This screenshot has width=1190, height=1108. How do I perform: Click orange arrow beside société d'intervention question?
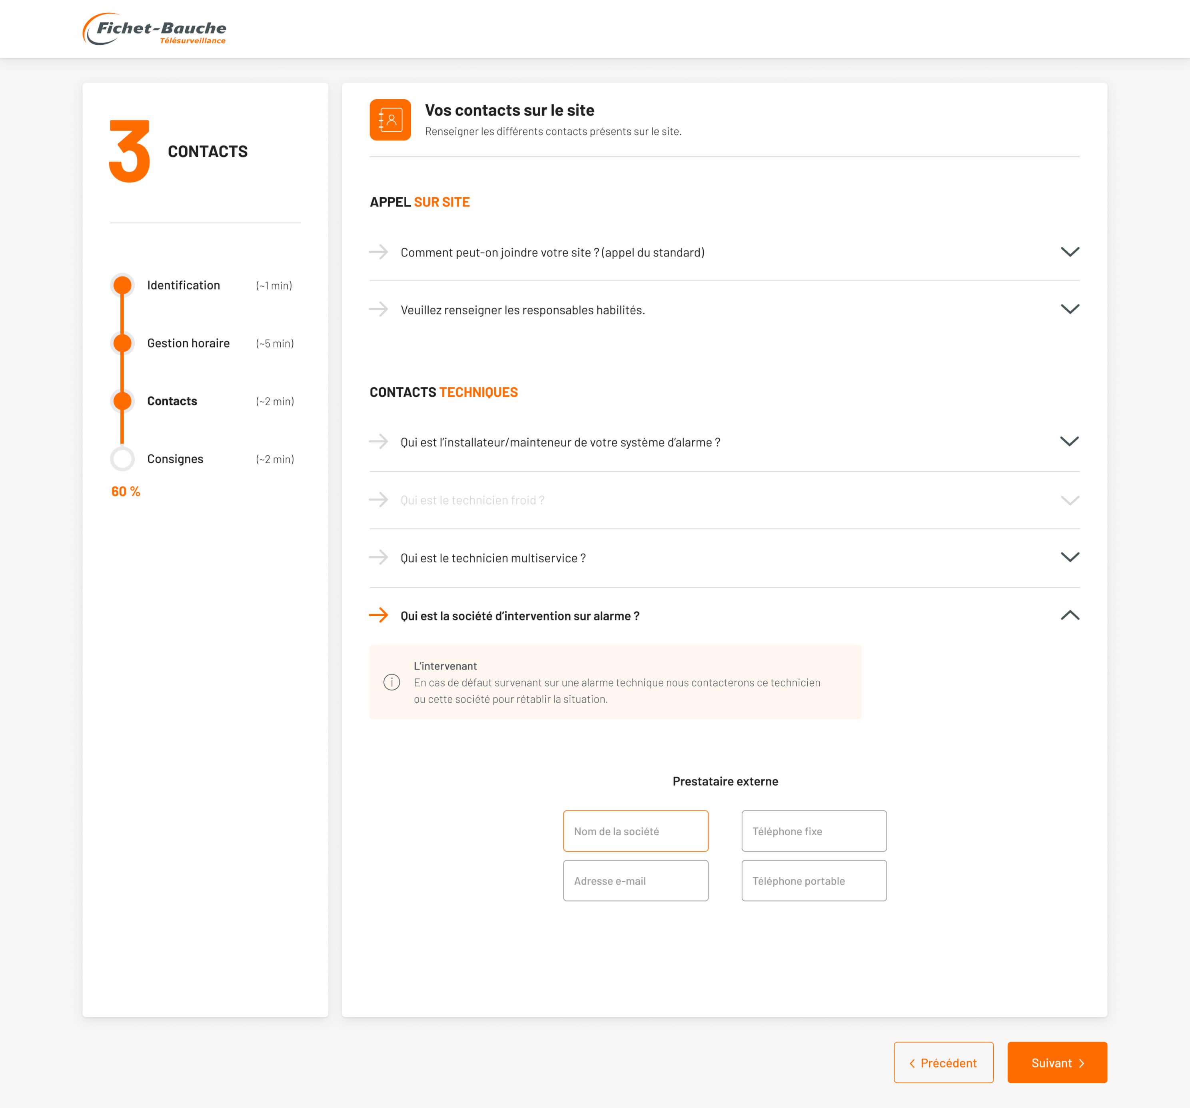coord(378,615)
